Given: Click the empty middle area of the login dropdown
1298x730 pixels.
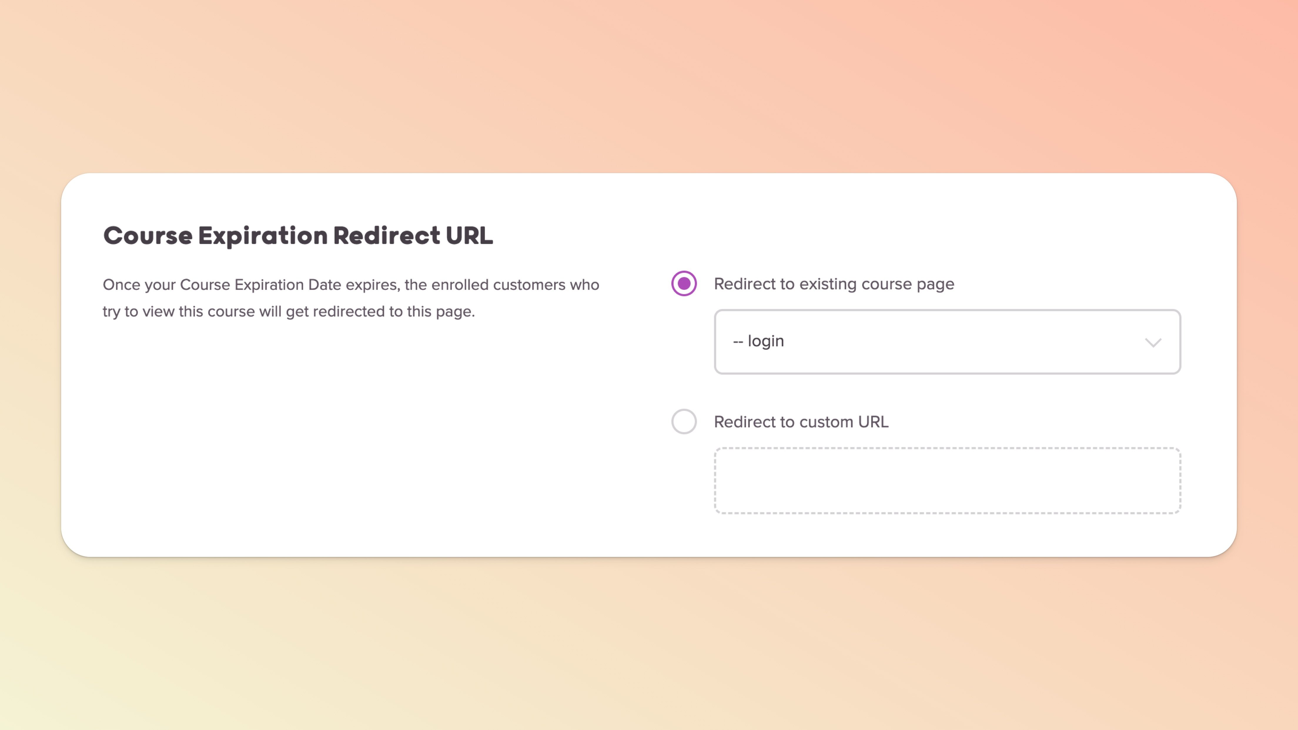Looking at the screenshot, I should tap(957, 341).
